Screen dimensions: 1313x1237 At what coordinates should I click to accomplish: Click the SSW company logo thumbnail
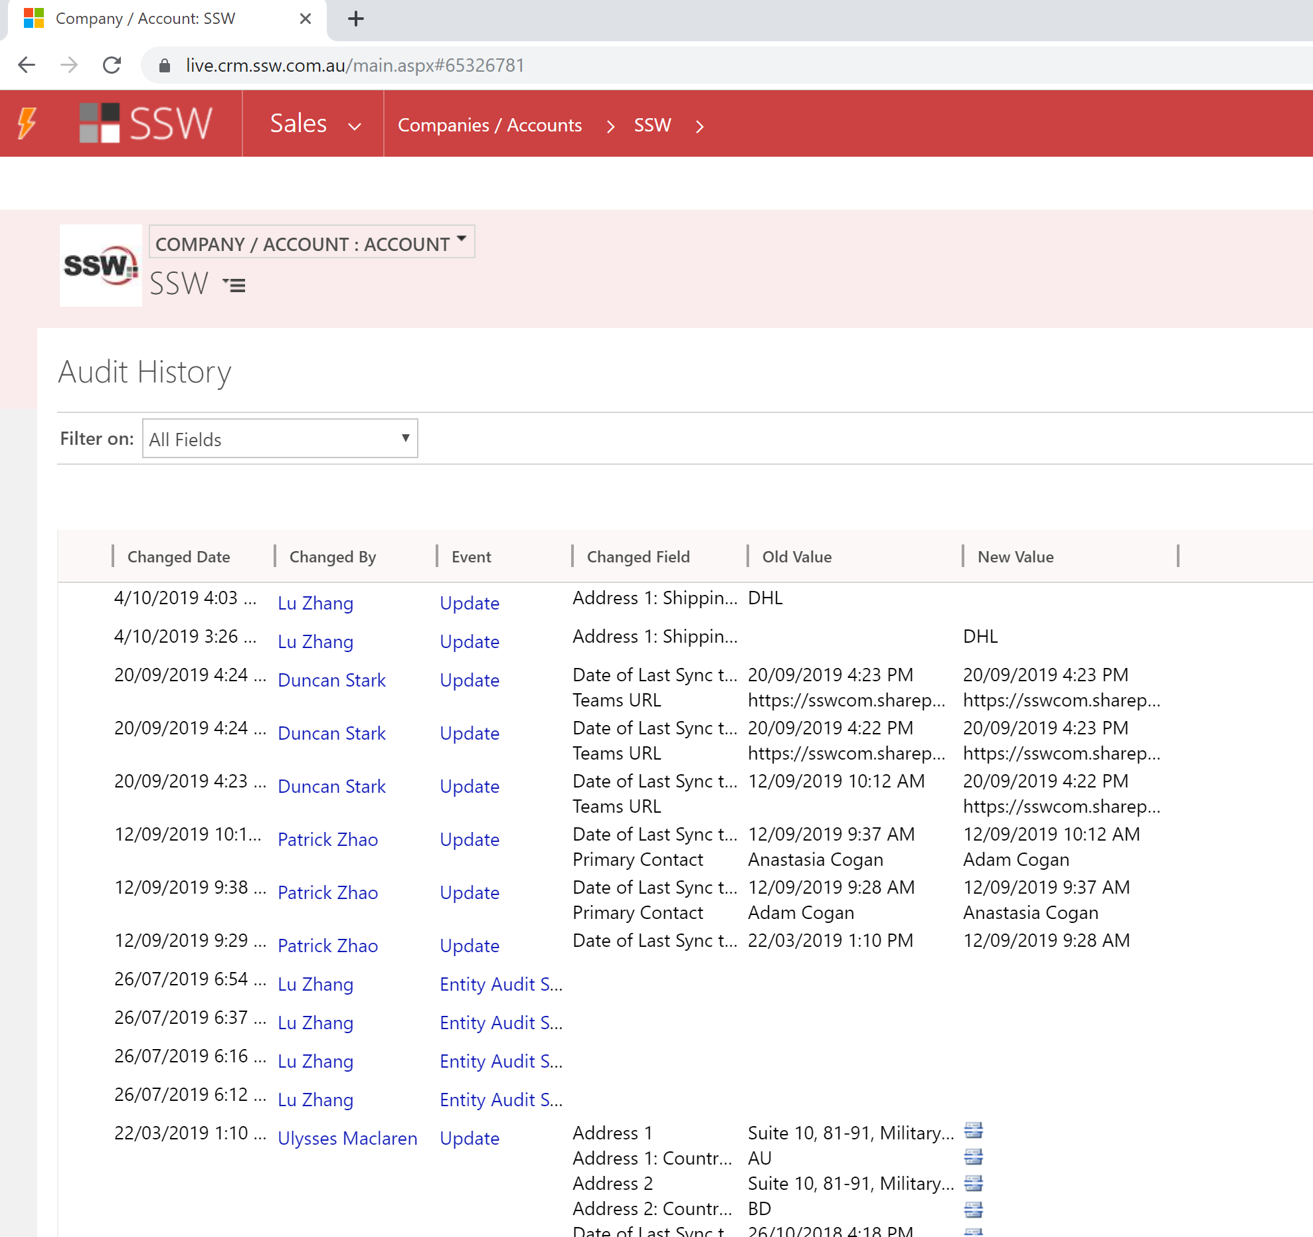pos(101,266)
